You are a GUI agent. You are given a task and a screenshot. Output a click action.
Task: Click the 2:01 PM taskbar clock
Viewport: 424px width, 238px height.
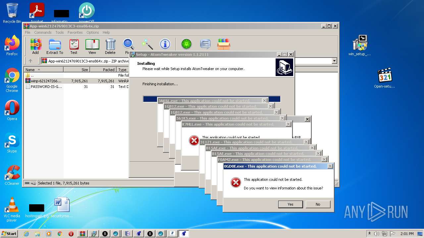(407, 233)
